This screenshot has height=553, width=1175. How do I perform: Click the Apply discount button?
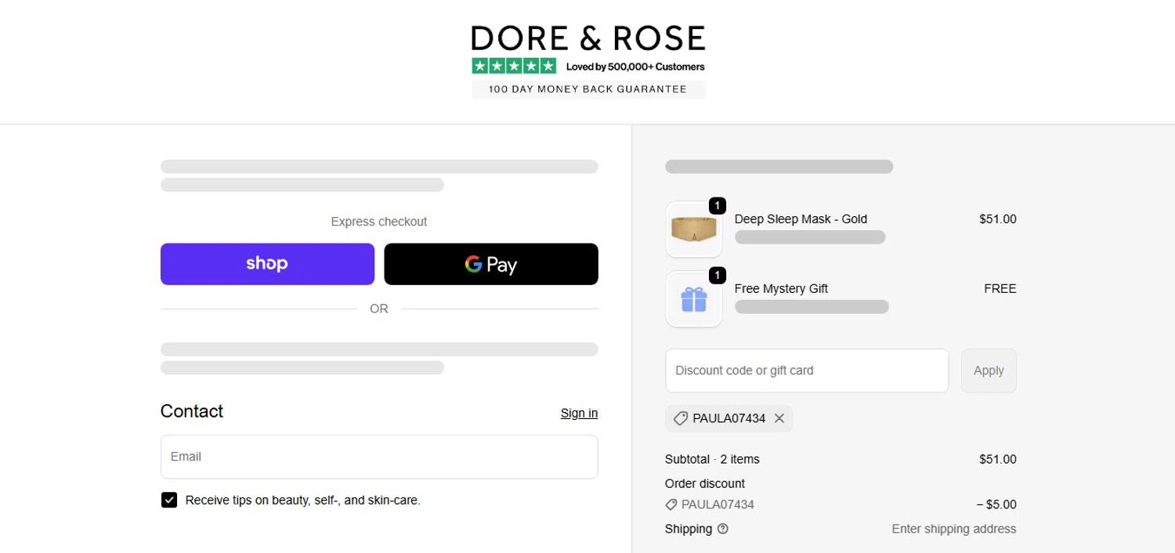point(989,370)
